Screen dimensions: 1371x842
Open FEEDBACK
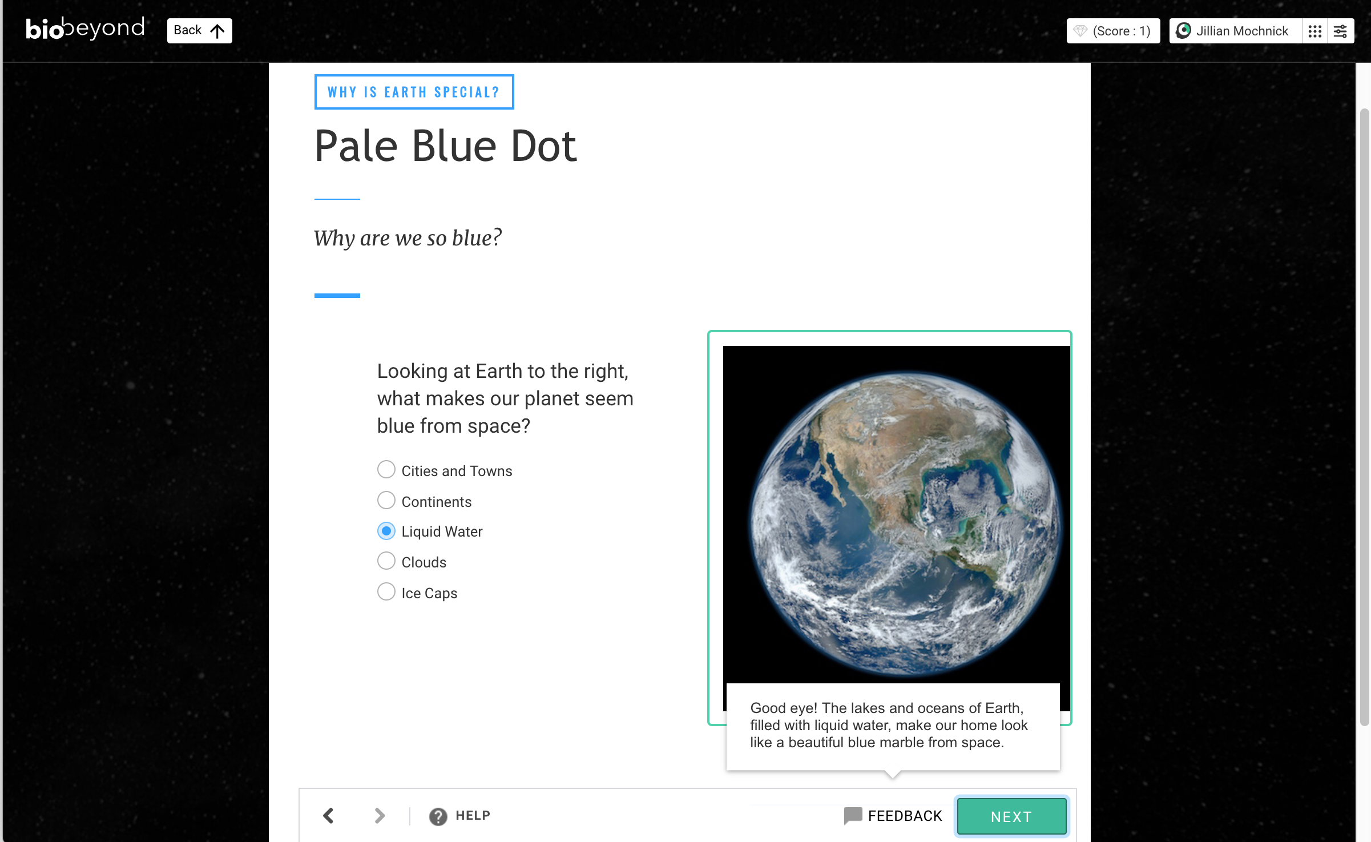click(x=905, y=816)
